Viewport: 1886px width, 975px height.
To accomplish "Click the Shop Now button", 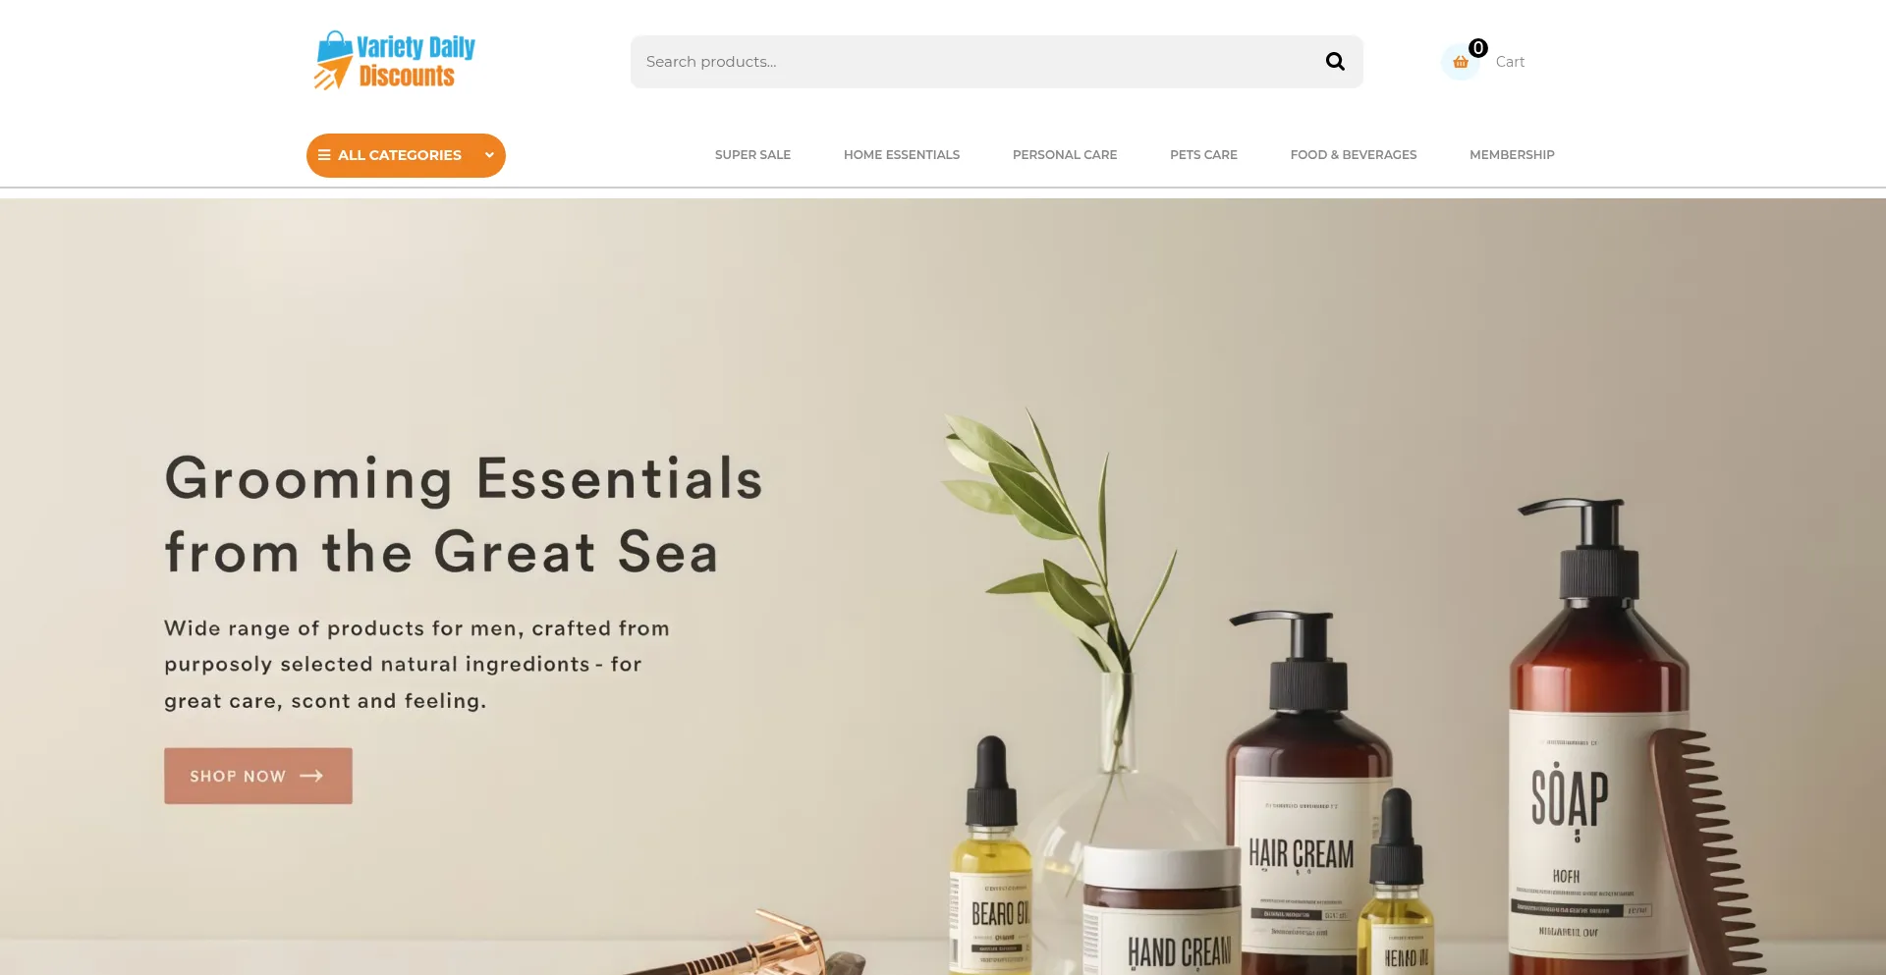I will click(258, 776).
